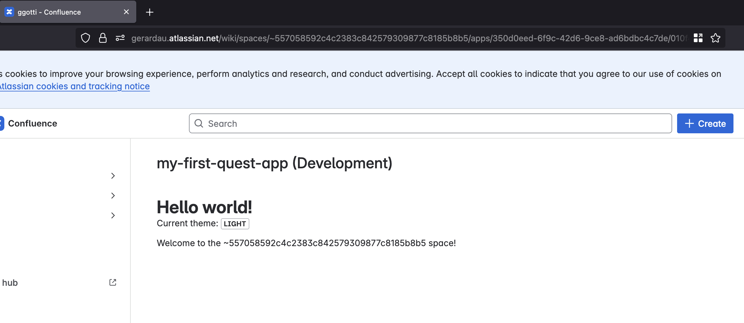The image size is (744, 323).
Task: Open a new browser tab with plus
Action: pos(150,12)
